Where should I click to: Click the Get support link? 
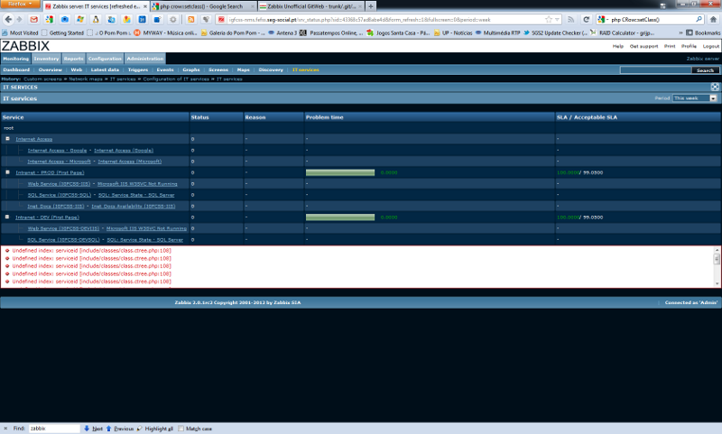point(643,46)
